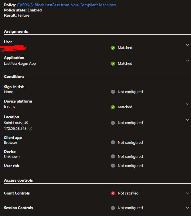191x216 pixels.
Task: Click the gray status icon for Device
Action: (x=113, y=156)
